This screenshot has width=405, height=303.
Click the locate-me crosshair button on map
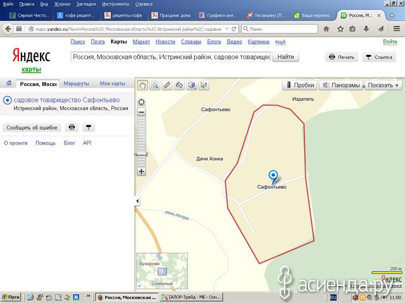tap(141, 102)
